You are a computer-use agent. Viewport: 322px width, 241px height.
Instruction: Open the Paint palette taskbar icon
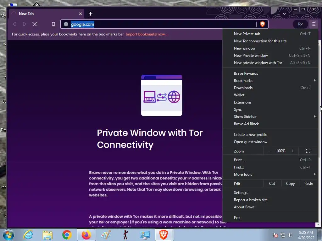coord(106,235)
